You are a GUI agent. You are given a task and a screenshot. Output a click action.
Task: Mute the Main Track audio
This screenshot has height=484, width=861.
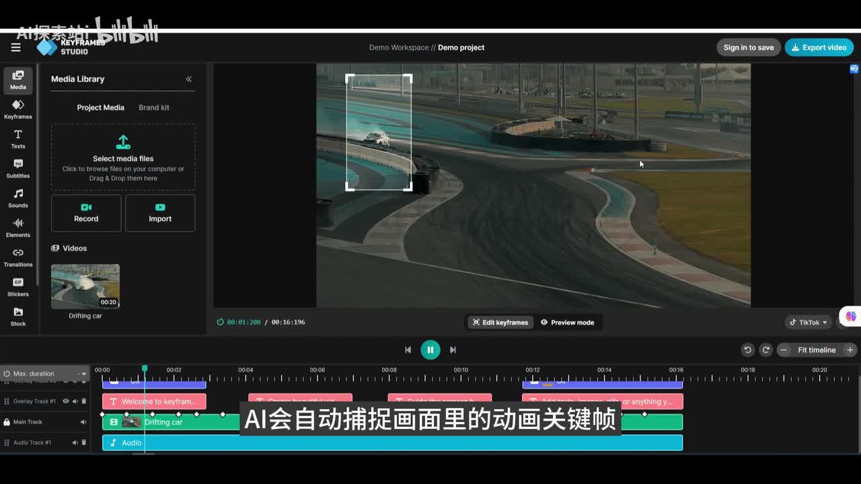click(83, 422)
